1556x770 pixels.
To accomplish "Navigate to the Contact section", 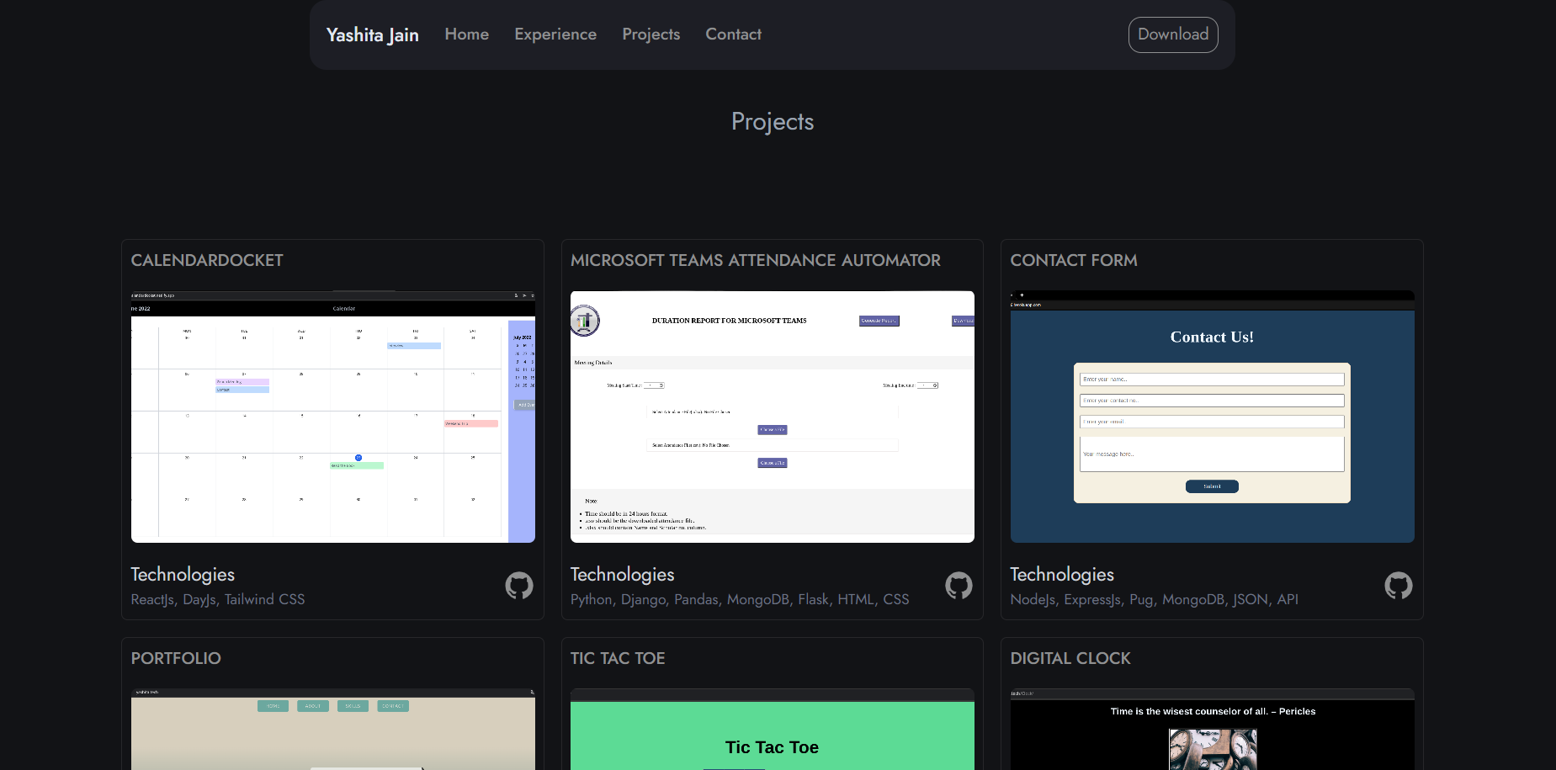I will coord(734,35).
